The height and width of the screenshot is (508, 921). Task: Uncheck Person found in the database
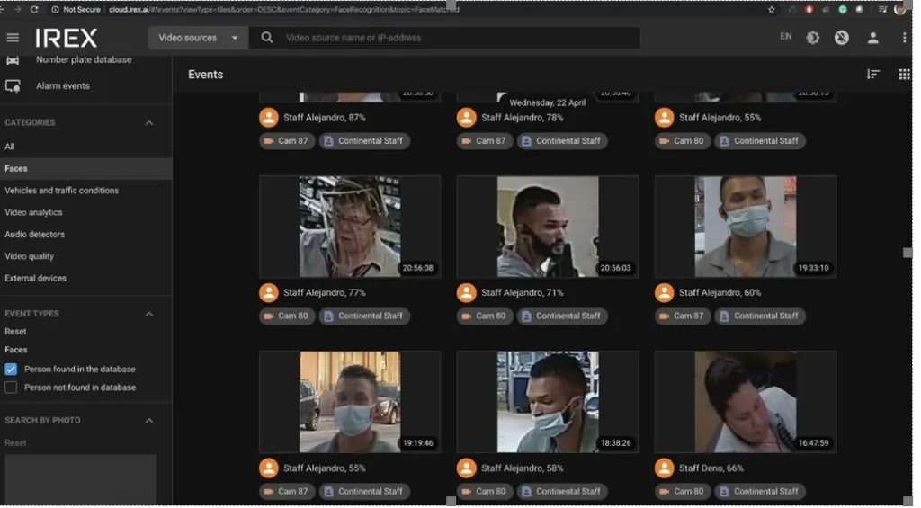coord(11,370)
